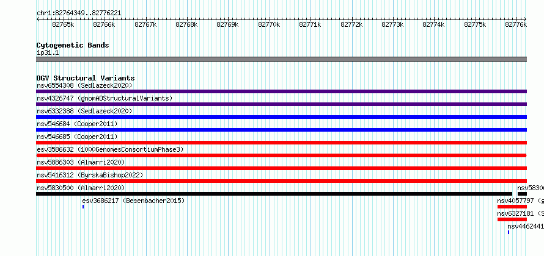This screenshot has height=256, width=544.
Task: Click the 82765k ruler tick label
Action: [63, 24]
